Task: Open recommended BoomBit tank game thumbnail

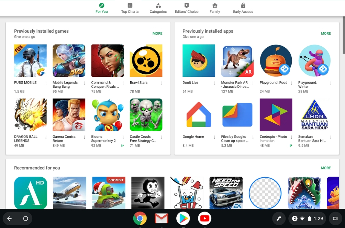Action: tap(109, 193)
